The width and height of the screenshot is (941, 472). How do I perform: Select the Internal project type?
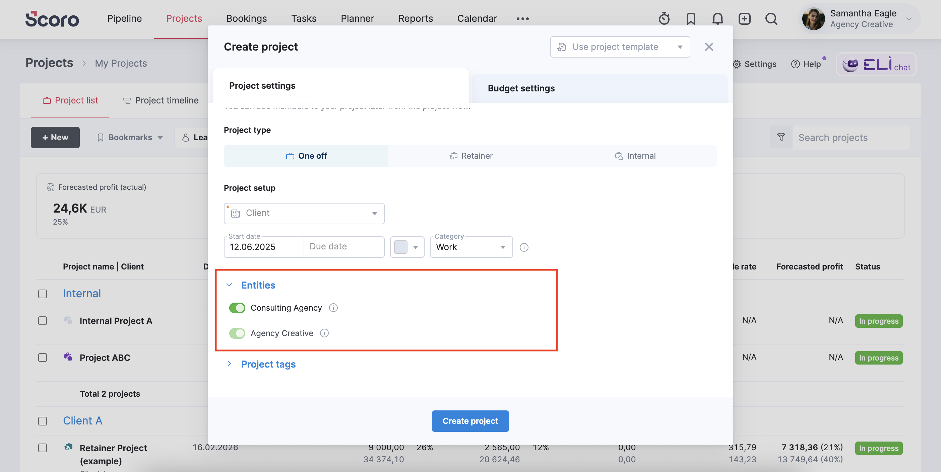(635, 156)
